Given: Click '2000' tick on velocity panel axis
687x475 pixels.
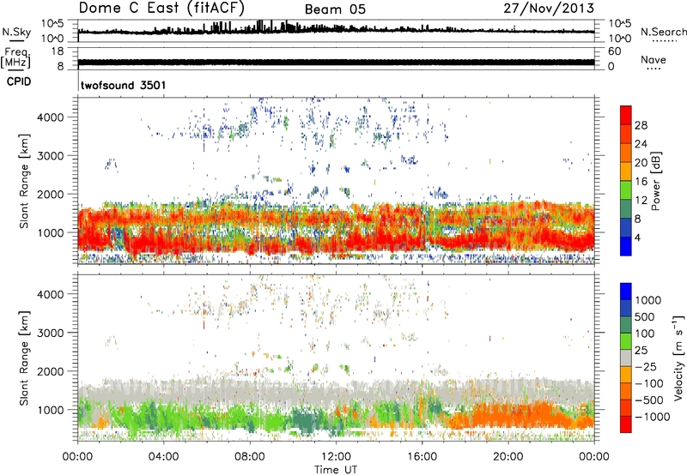Looking at the screenshot, I should click(x=51, y=371).
